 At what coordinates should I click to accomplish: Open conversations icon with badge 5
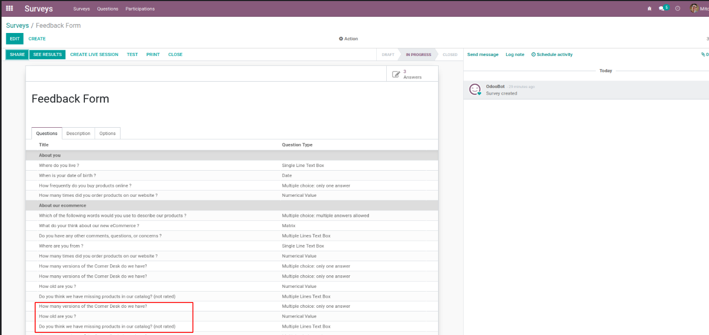[663, 8]
